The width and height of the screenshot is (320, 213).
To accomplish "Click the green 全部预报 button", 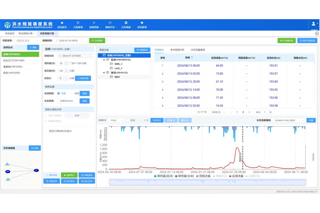I will 98,40.
